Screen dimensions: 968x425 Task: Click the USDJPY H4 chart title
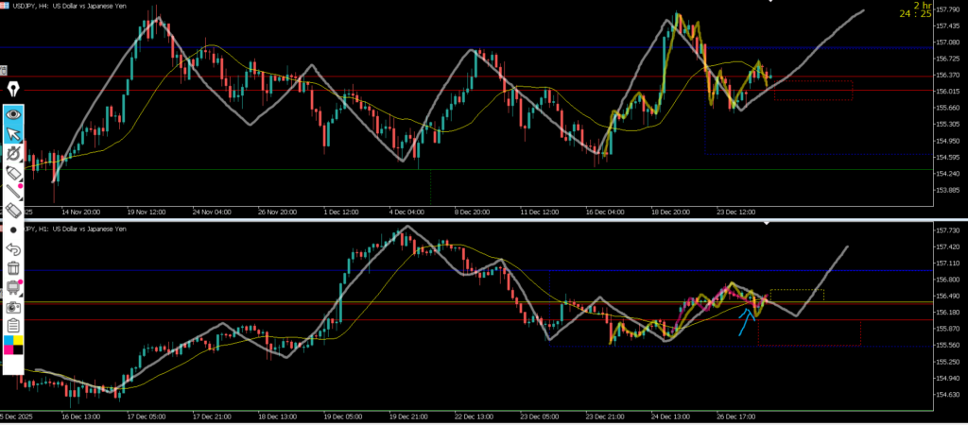coord(66,6)
